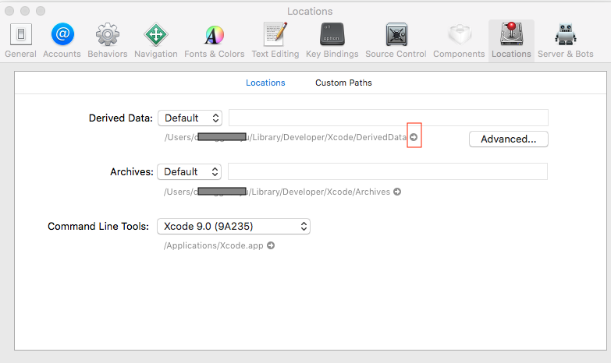
Task: Open Fonts & Colors preferences
Action: pos(215,41)
